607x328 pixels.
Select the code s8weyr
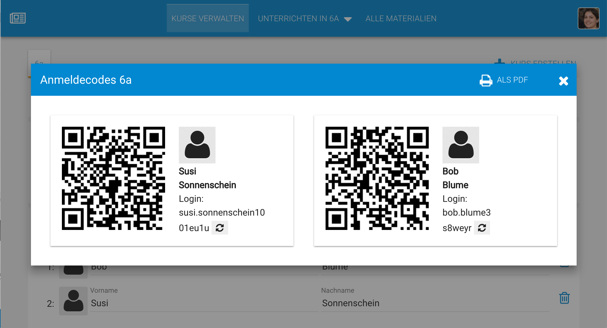(457, 228)
